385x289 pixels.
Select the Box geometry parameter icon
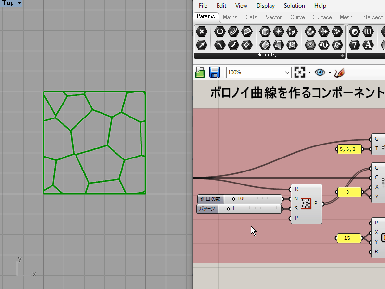(264, 31)
